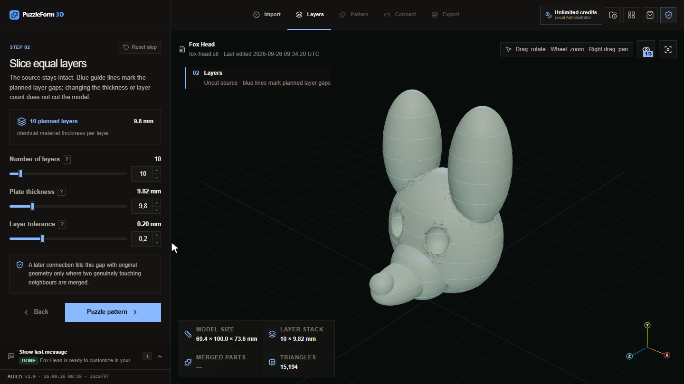Open the Export step tab
Viewport: 684px width, 384px height.
pos(445,15)
